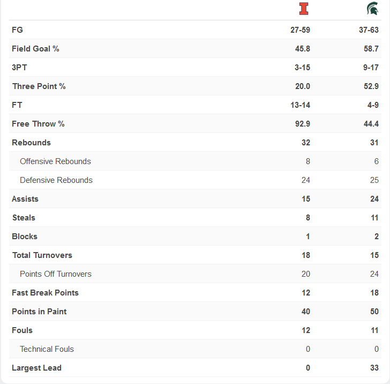Click the Technical Fouls sub-row label

[47, 349]
